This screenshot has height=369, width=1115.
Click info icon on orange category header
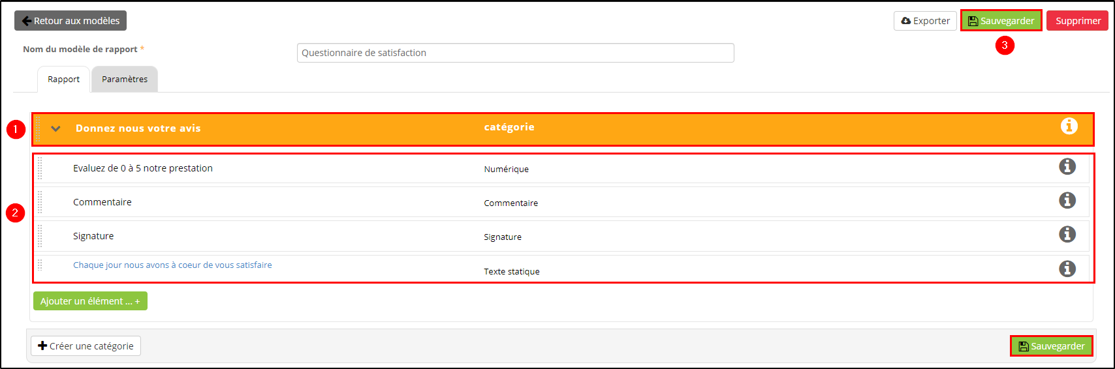pyautogui.click(x=1069, y=126)
